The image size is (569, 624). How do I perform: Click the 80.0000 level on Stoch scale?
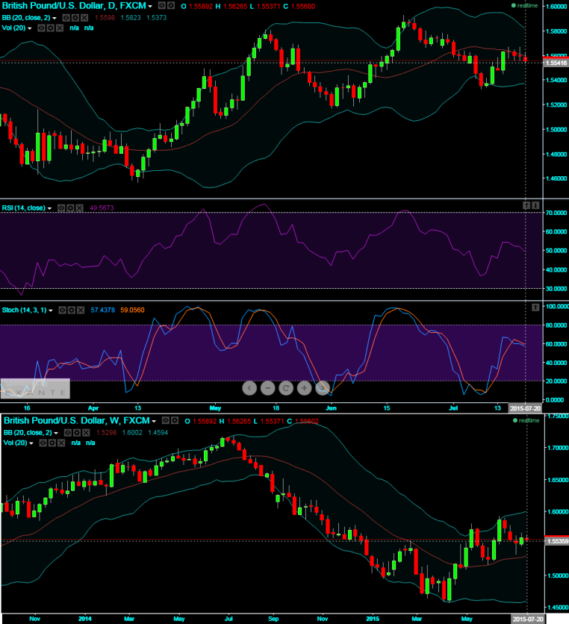[x=556, y=325]
